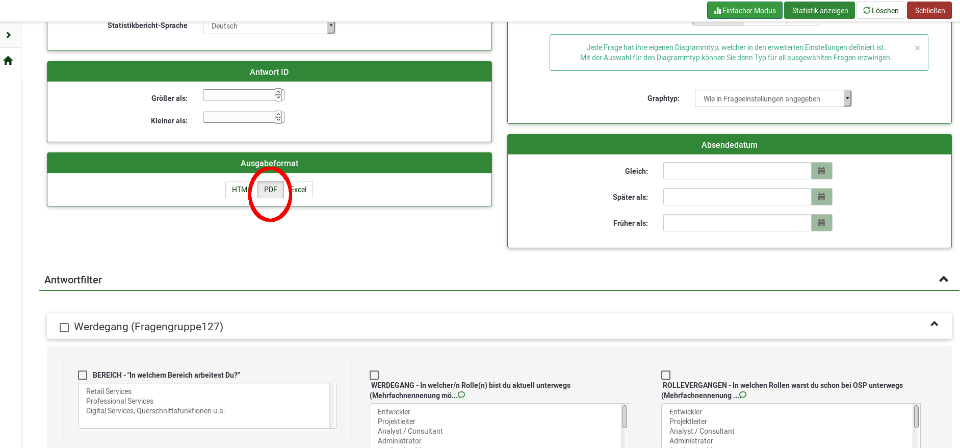Open the Graphtyp dropdown

coord(773,99)
